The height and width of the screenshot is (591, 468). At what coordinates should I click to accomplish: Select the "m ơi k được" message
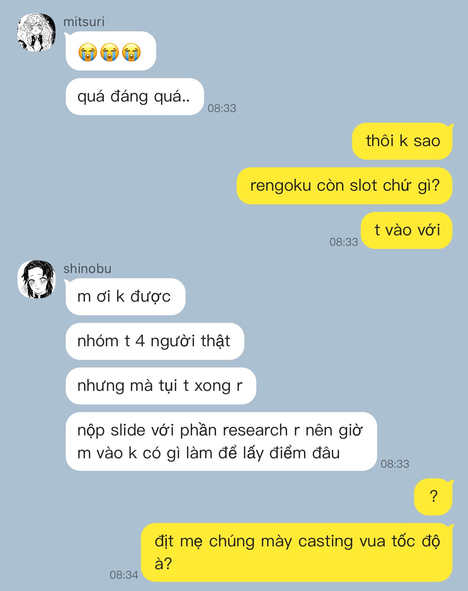pyautogui.click(x=125, y=297)
